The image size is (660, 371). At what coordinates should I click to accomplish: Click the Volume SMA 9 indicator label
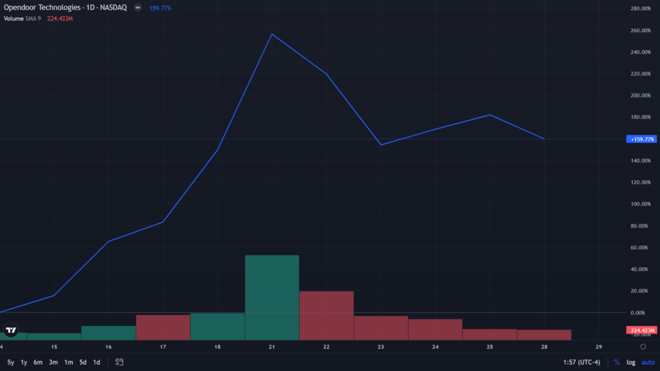23,19
